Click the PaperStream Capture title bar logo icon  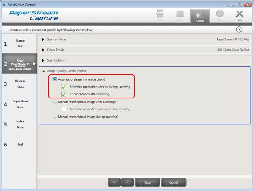[5, 5]
